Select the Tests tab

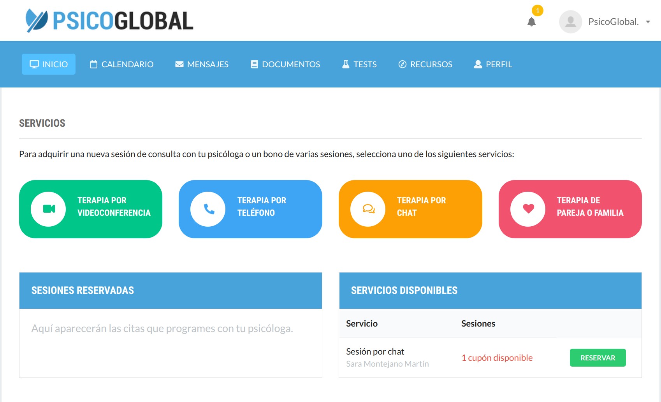(359, 64)
